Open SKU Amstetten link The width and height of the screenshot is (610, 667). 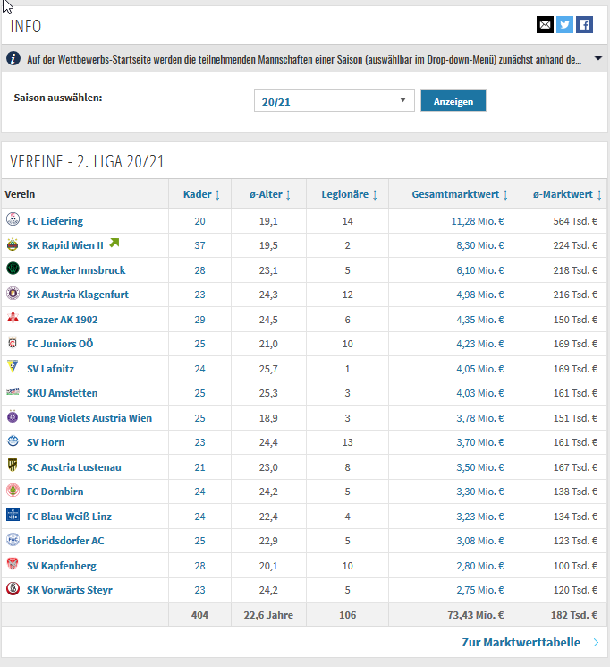click(x=62, y=393)
